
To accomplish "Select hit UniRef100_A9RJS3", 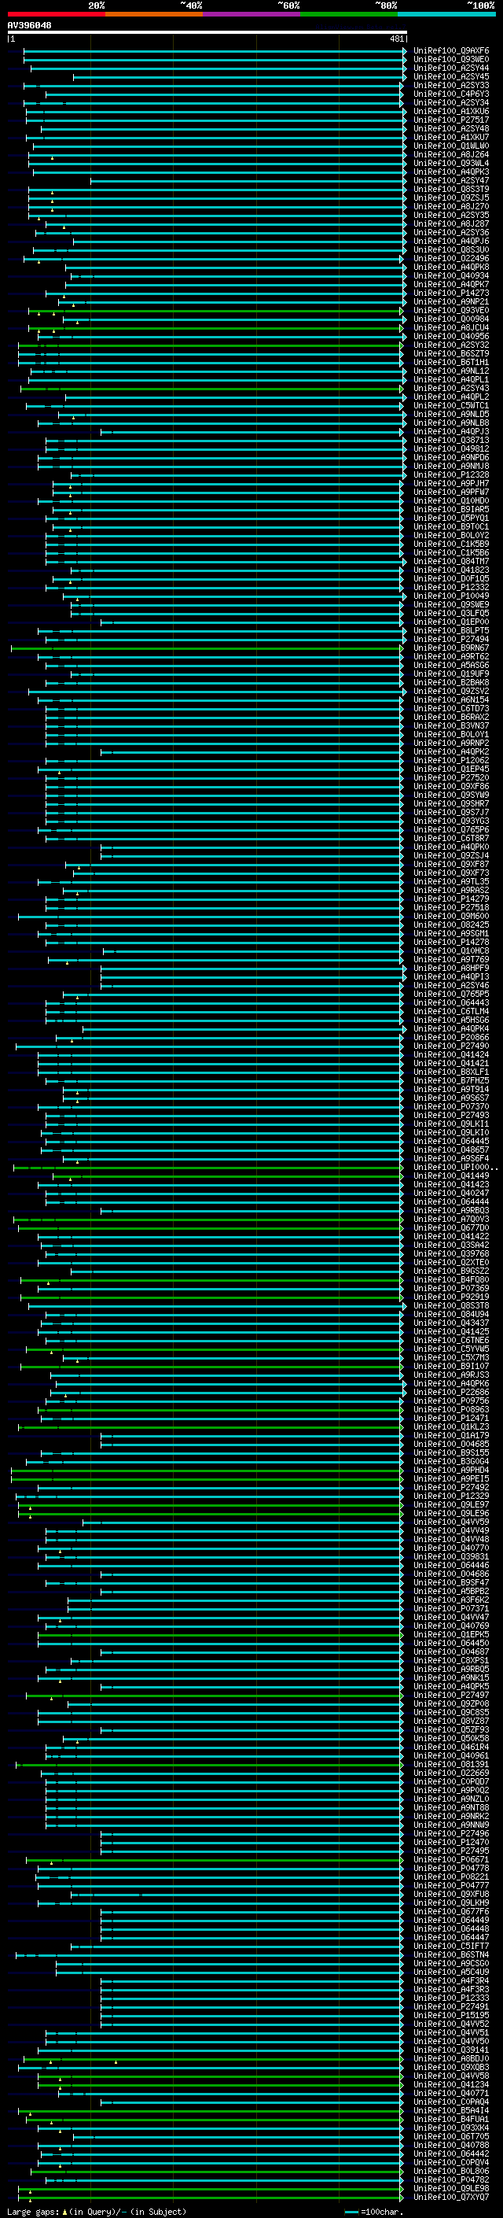I will coord(451,1375).
